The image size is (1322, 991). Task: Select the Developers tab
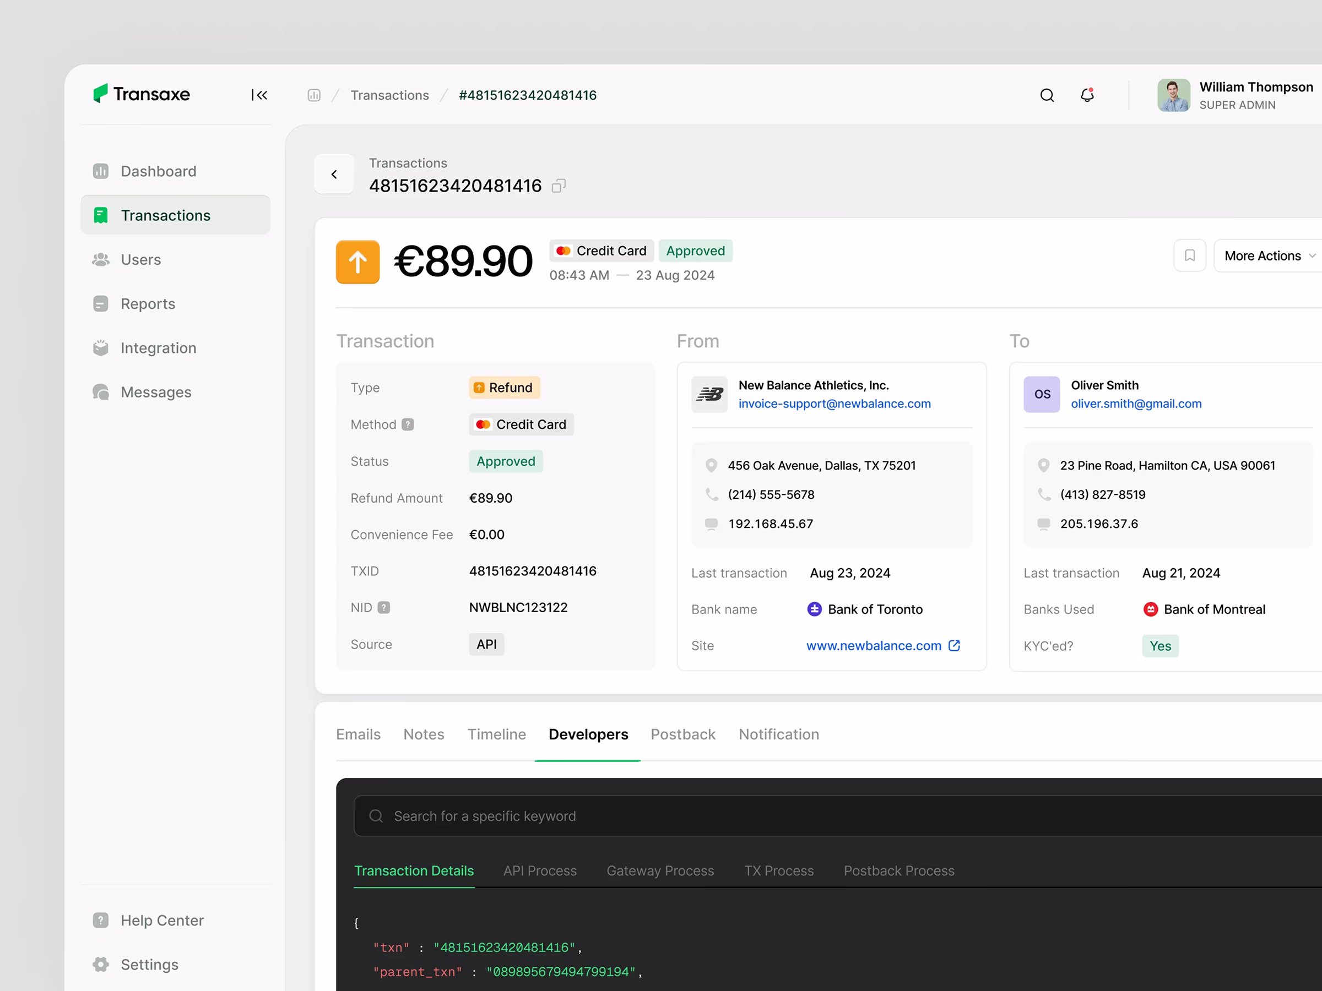tap(588, 734)
